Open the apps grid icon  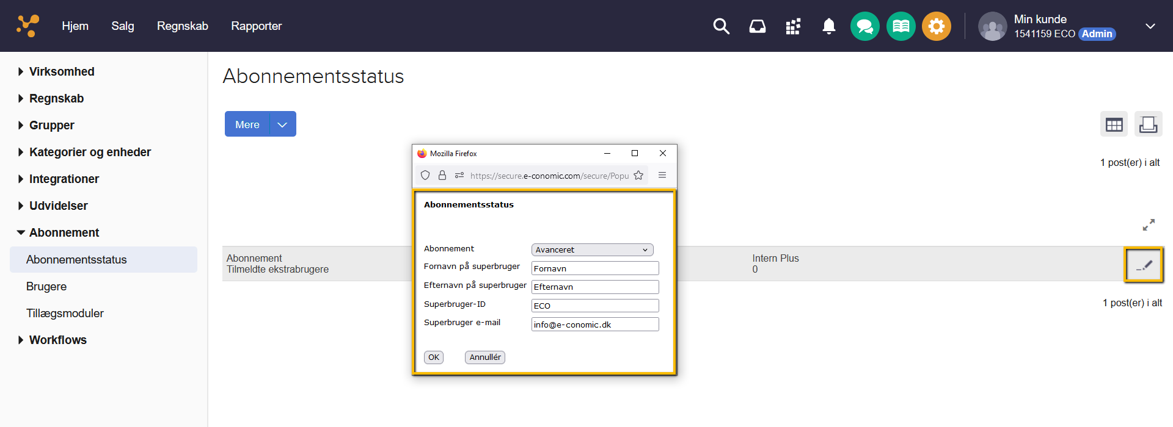click(793, 26)
